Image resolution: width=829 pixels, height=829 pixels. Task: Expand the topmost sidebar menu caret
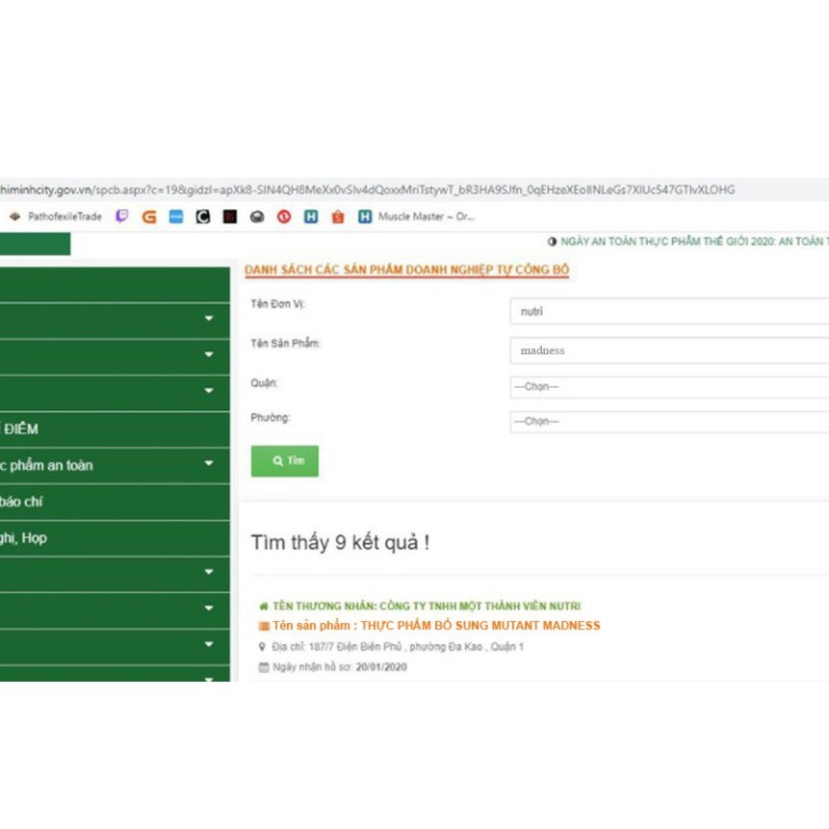click(209, 319)
